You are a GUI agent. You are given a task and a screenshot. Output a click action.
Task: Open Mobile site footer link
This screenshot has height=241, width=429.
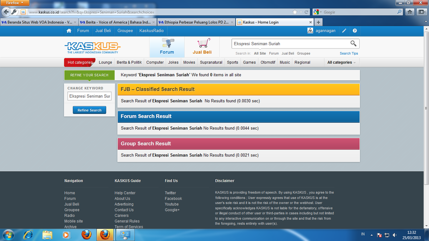click(x=73, y=221)
